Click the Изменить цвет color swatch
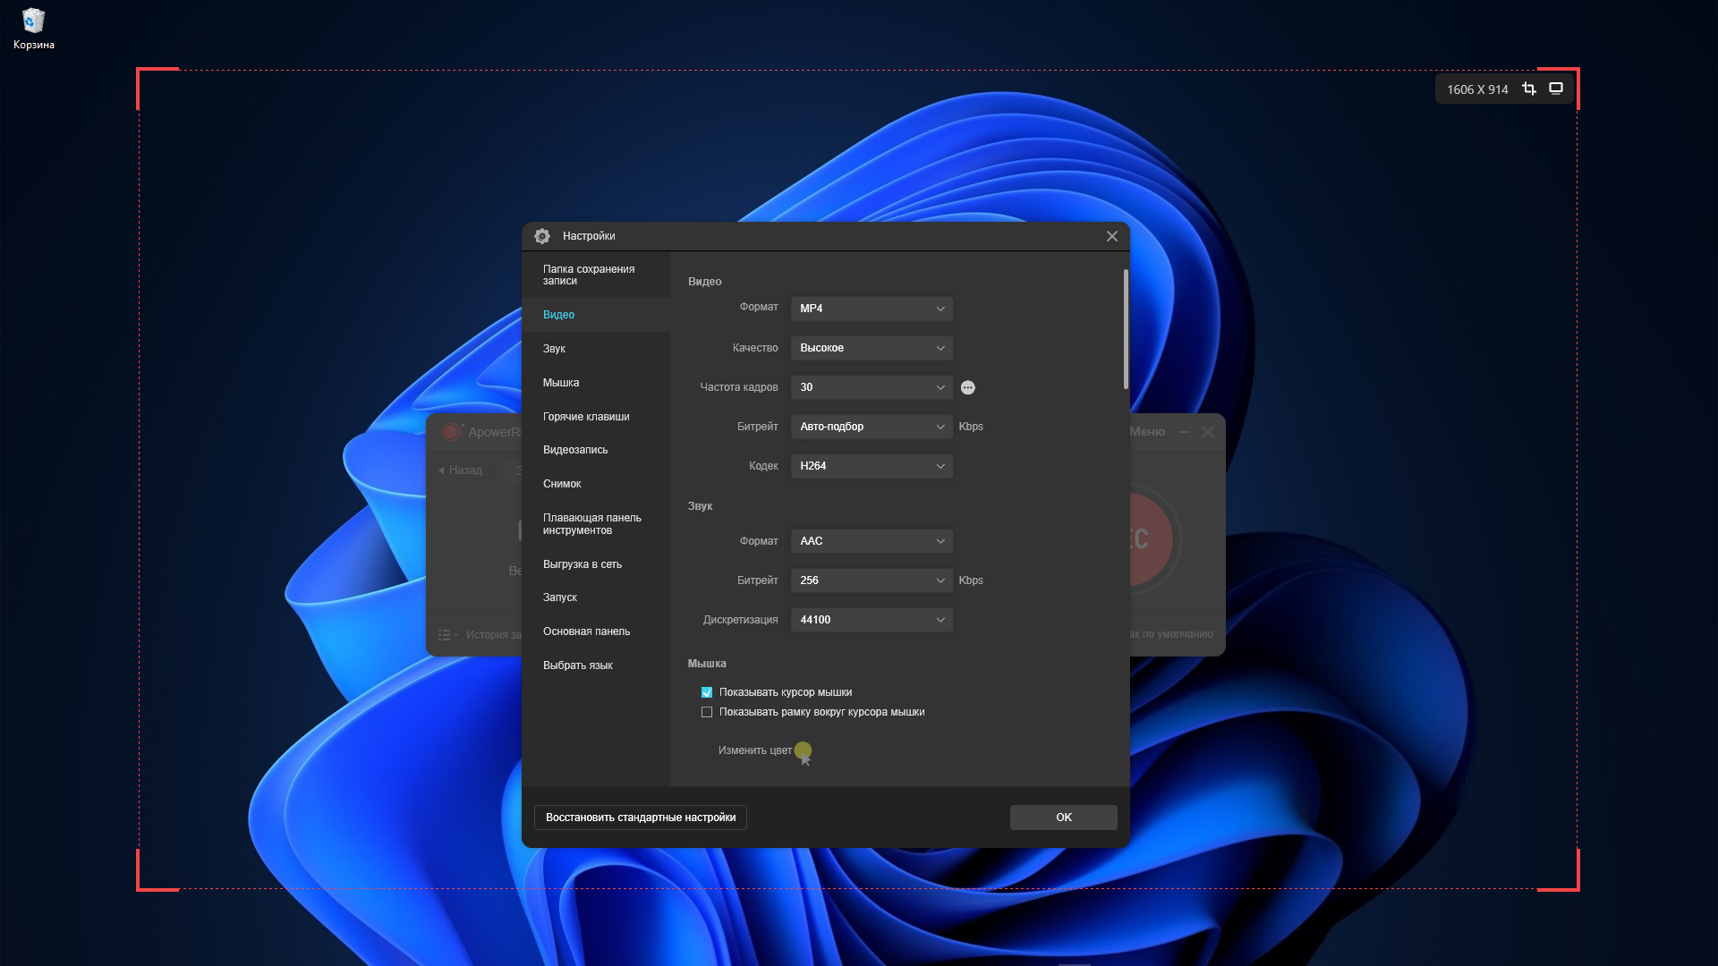Screen dimensions: 1718x966 pos(803,750)
